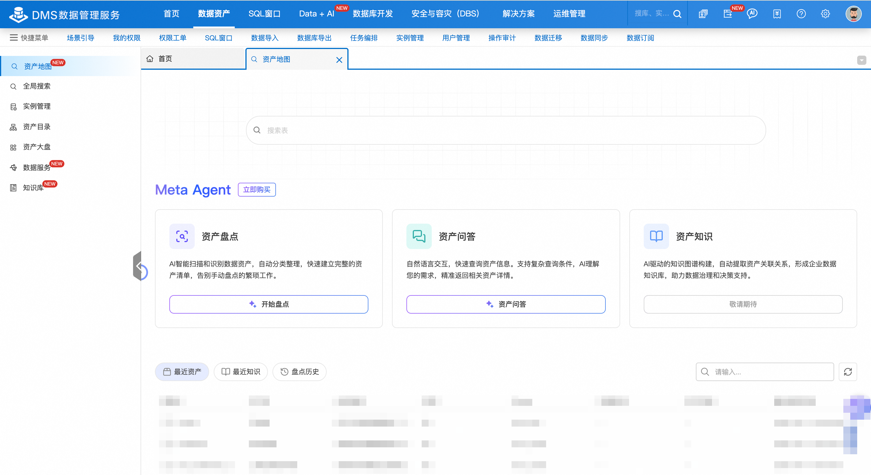Switch to the 盘点历史 filter

click(299, 372)
